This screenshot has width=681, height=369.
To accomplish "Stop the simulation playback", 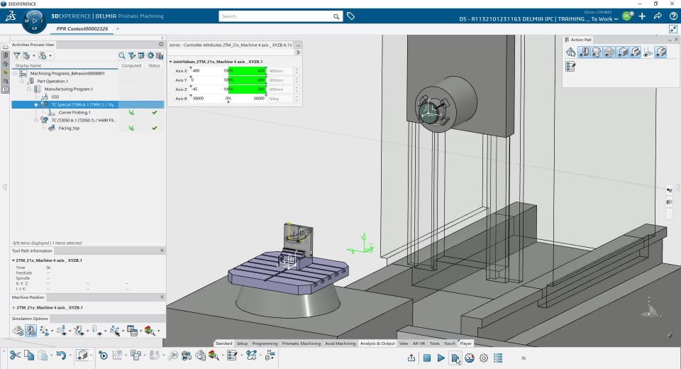I will click(427, 358).
